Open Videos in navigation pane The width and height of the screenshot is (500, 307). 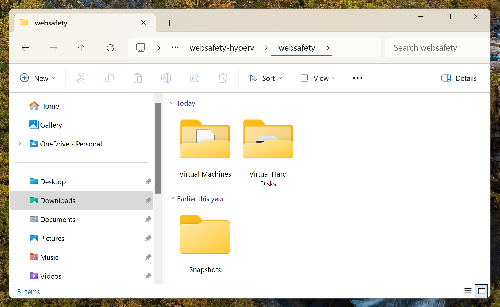click(x=82, y=276)
